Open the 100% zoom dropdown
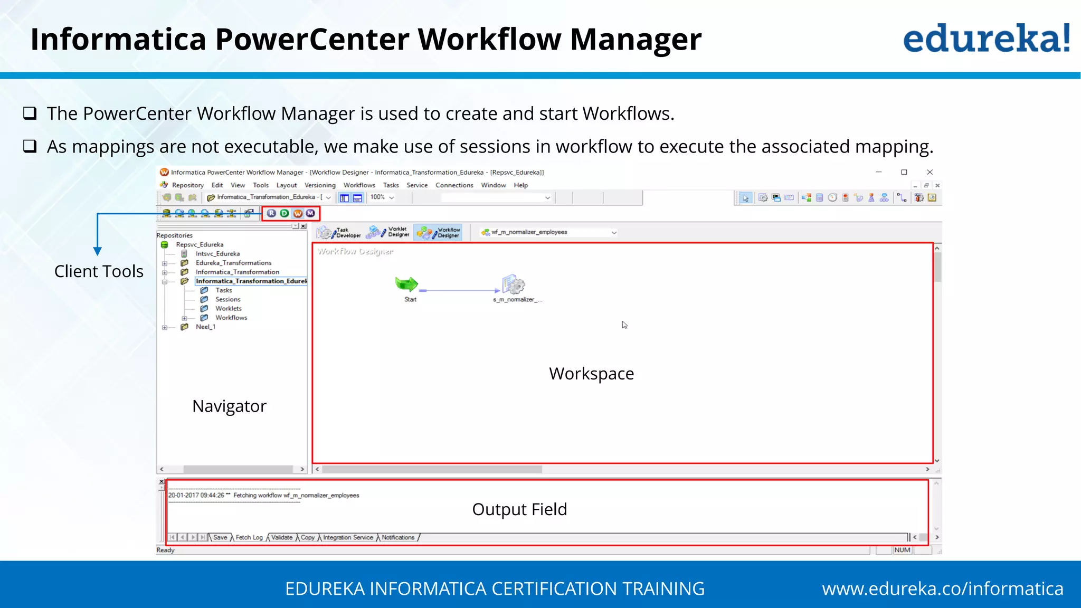The image size is (1081, 608). point(392,197)
